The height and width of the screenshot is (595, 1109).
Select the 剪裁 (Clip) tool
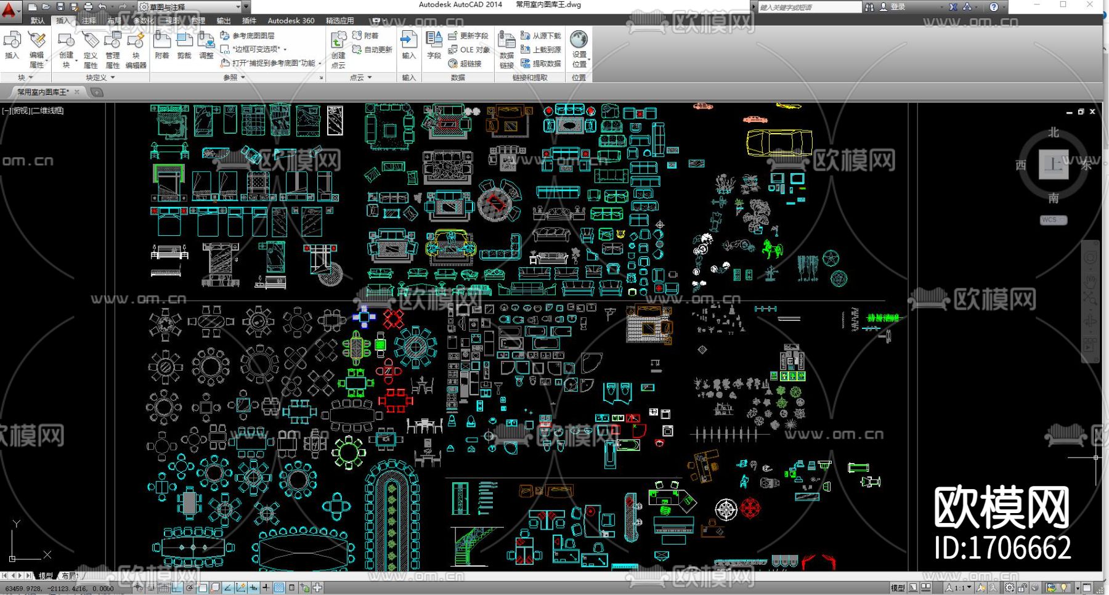[184, 46]
